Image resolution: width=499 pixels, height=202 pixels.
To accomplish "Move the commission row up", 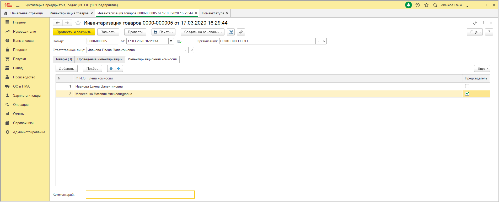I will [x=111, y=68].
